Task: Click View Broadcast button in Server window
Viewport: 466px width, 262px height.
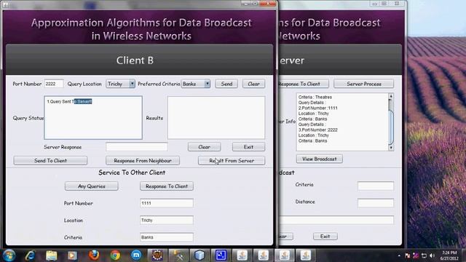Action: click(320, 159)
